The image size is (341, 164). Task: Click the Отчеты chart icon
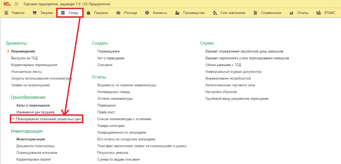point(292,13)
